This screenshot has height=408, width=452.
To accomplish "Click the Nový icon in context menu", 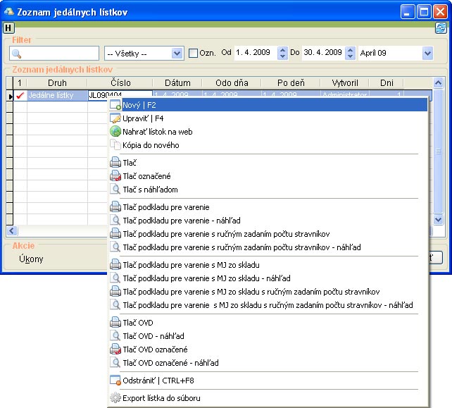I will point(116,105).
